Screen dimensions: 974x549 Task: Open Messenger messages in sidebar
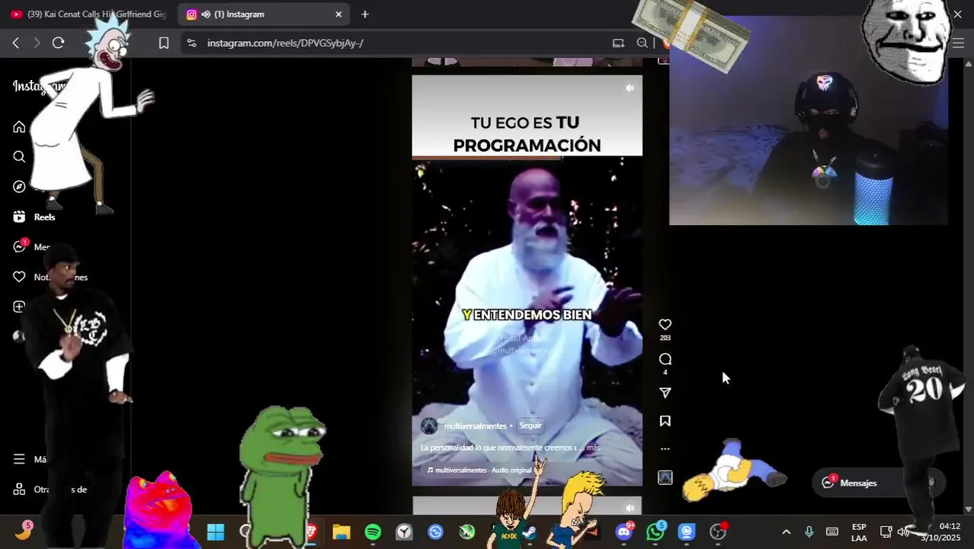[20, 246]
